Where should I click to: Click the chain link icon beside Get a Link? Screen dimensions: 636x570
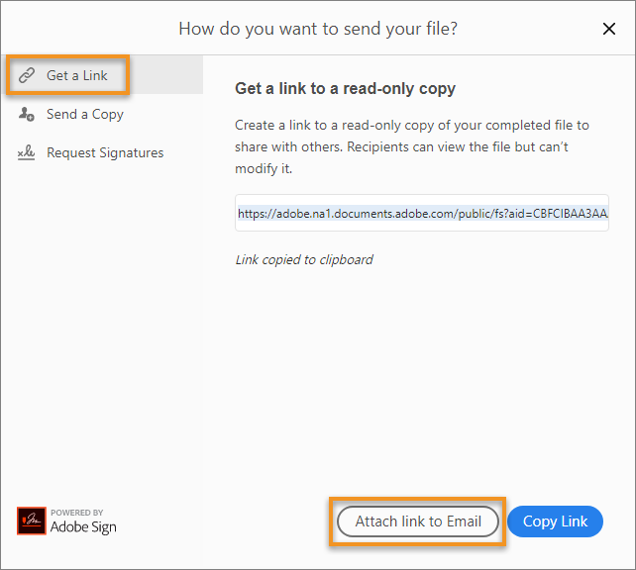[x=27, y=76]
